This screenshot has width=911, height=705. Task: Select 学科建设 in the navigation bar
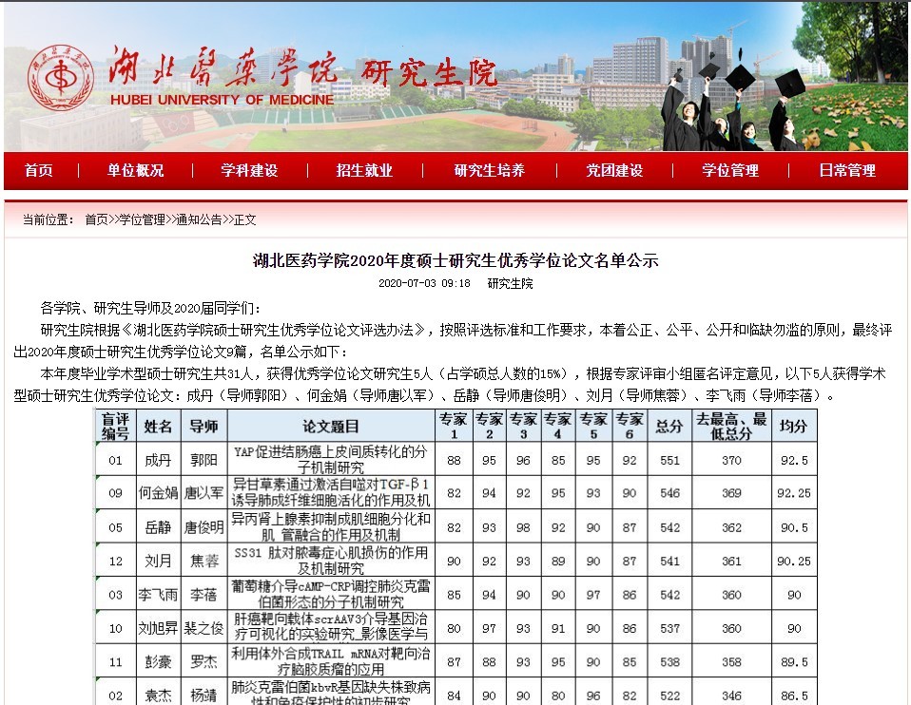pos(249,170)
